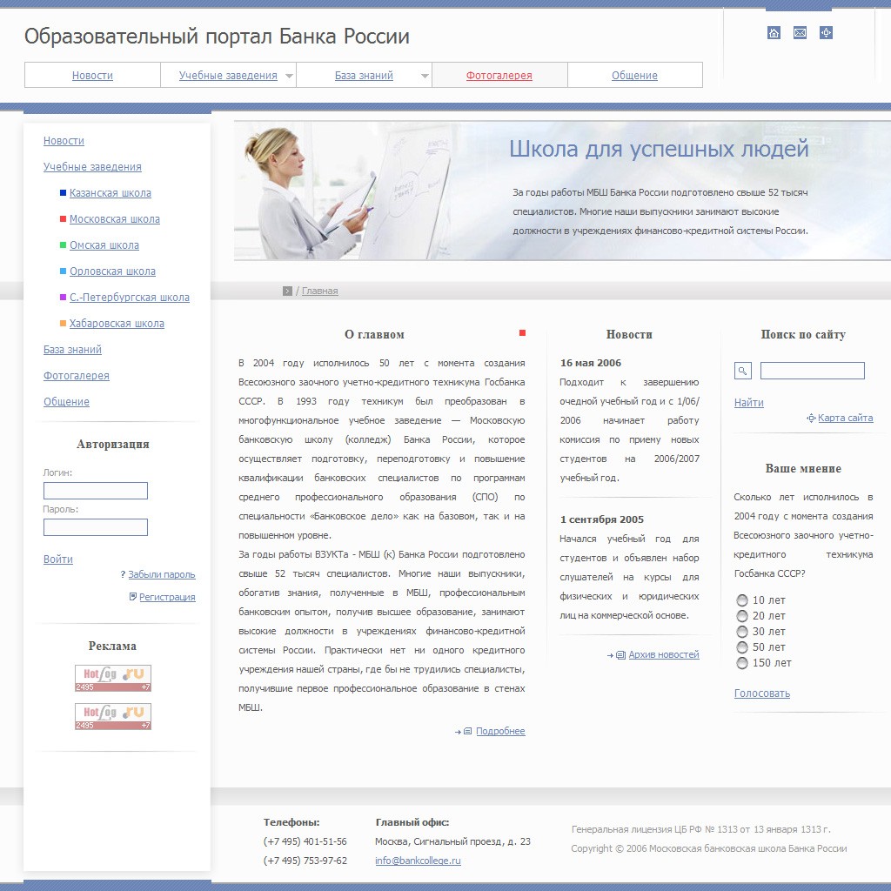Image resolution: width=891 pixels, height=891 pixels.
Task: Select the 20 лет poll option
Action: pos(742,616)
